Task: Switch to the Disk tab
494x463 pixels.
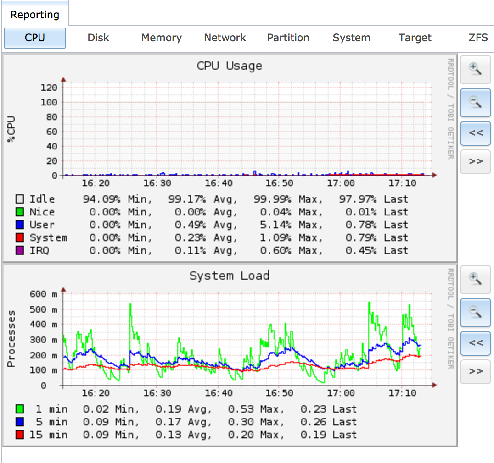Action: pyautogui.click(x=98, y=38)
